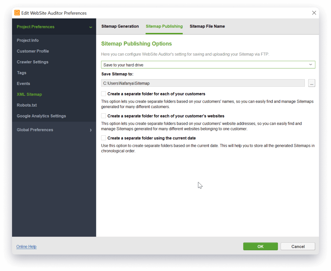Click the Save Sitemap to path field
331x271 pixels.
point(203,83)
